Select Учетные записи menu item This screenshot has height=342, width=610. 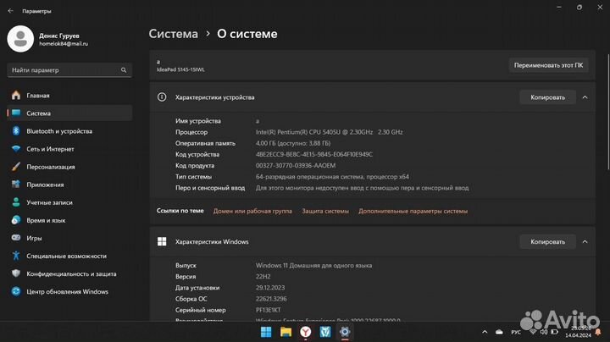(69, 202)
